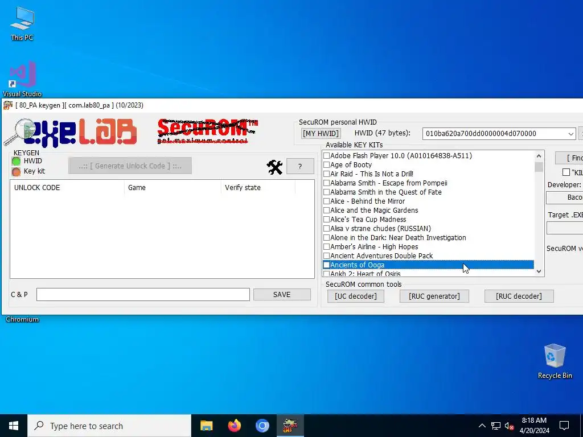Click the Target .EXE input field
Screen dimensions: 583x437
click(565, 228)
